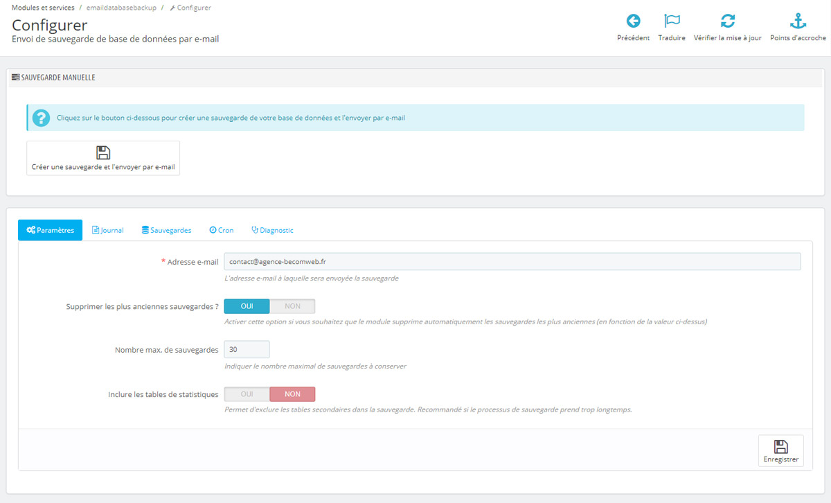
Task: Set OUI for deleting oldest backups
Action: click(247, 306)
